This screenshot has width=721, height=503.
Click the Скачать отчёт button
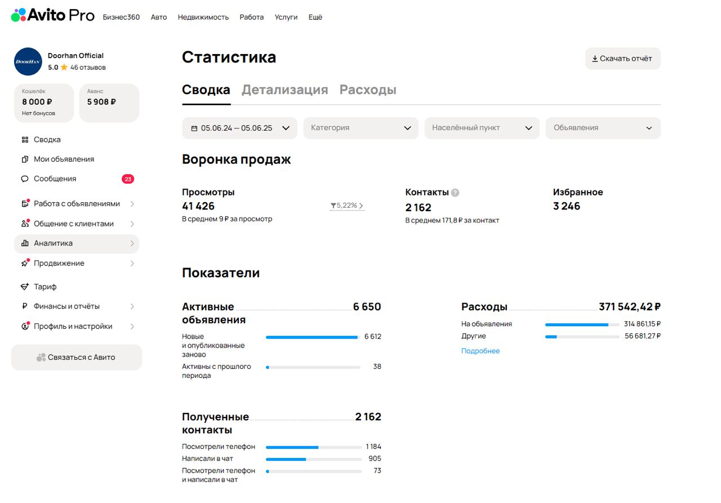(622, 59)
